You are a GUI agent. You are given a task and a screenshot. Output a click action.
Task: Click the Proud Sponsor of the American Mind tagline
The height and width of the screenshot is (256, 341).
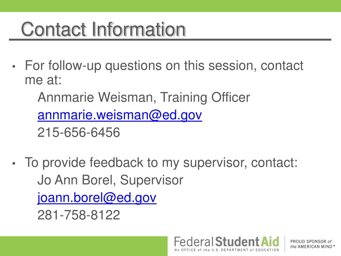click(312, 244)
